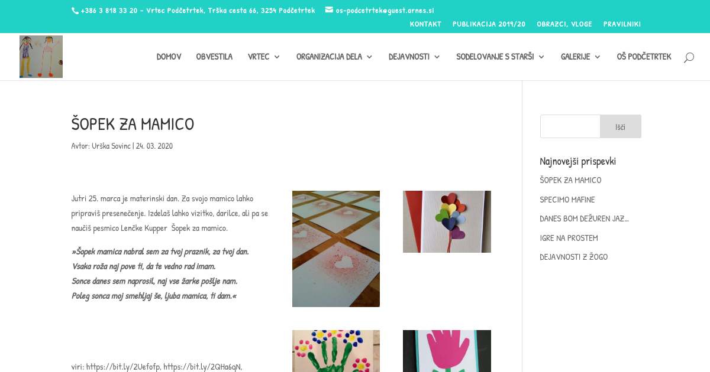Open the KONTAKT link in top bar
Viewport: 710px width, 372px height.
click(x=425, y=24)
